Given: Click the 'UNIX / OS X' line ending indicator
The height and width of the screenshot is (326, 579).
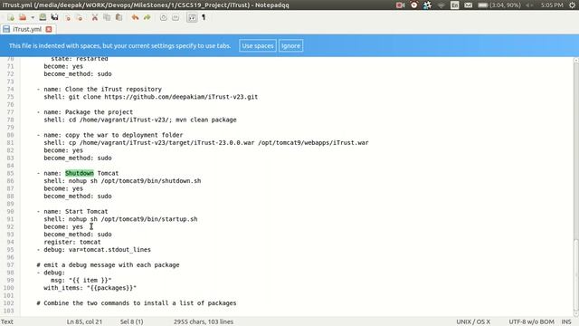Looking at the screenshot, I should point(473,322).
